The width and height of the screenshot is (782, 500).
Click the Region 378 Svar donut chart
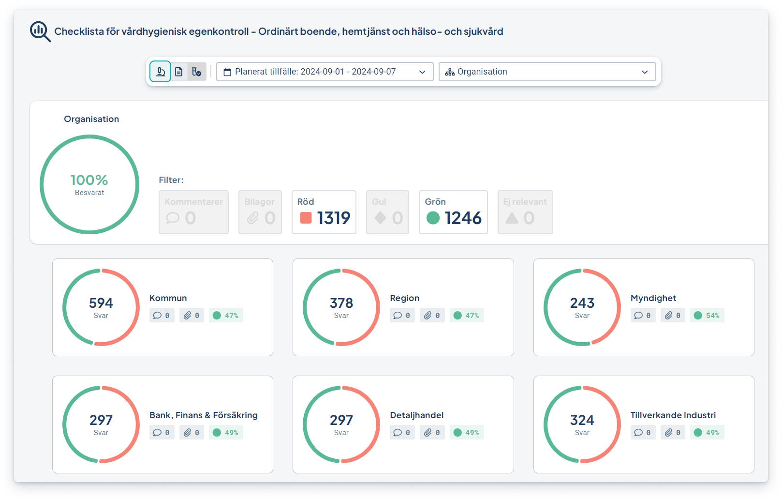[x=341, y=307]
